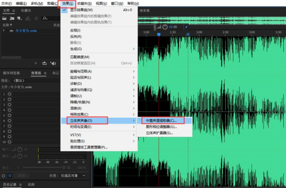Click the pin icon on the HUD
The width and height of the screenshot is (286, 188).
(x=186, y=27)
